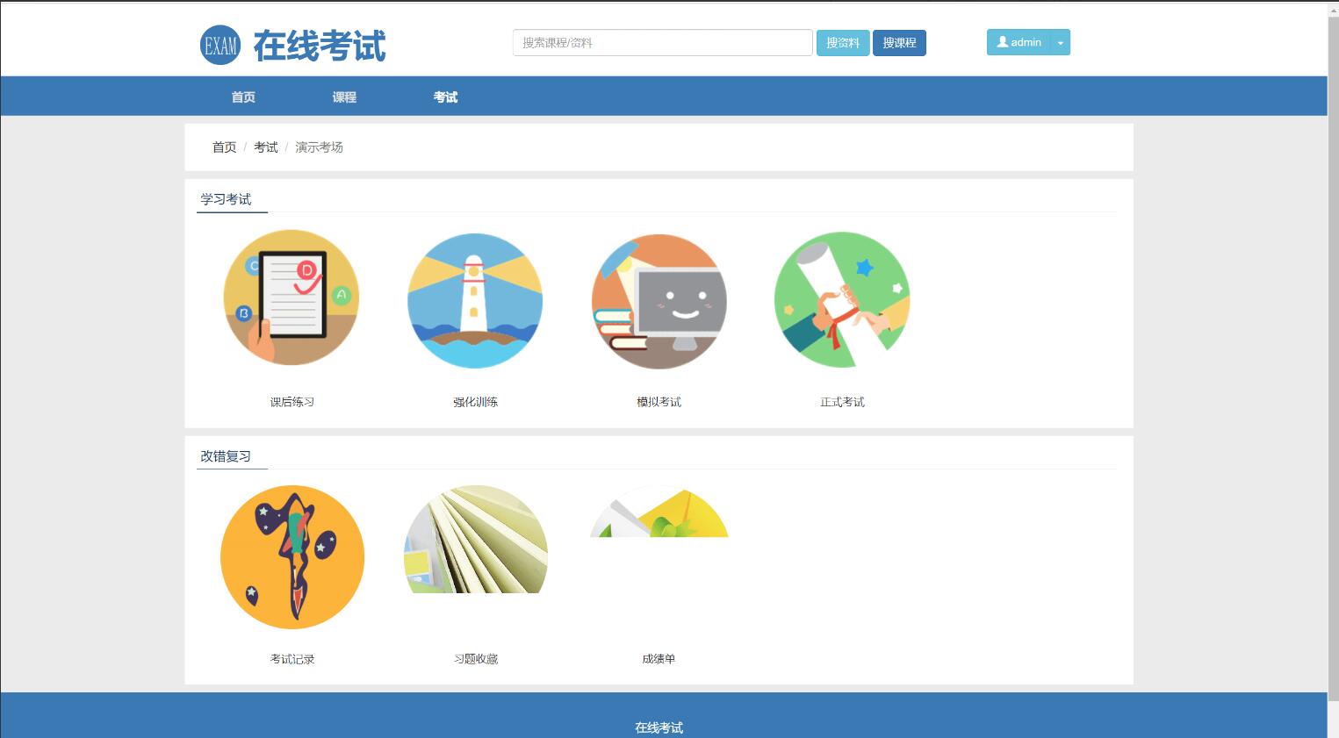This screenshot has width=1339, height=738.
Task: Click the round EXAM logo icon
Action: click(220, 45)
